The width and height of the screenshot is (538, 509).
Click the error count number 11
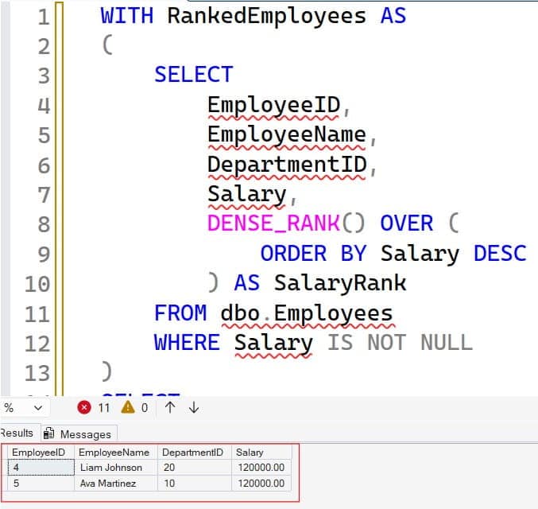103,408
